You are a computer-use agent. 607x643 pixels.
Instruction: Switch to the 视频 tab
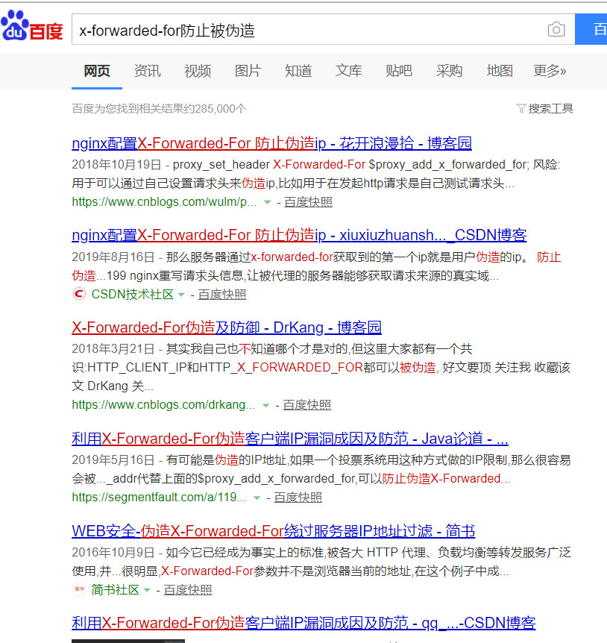[x=198, y=71]
